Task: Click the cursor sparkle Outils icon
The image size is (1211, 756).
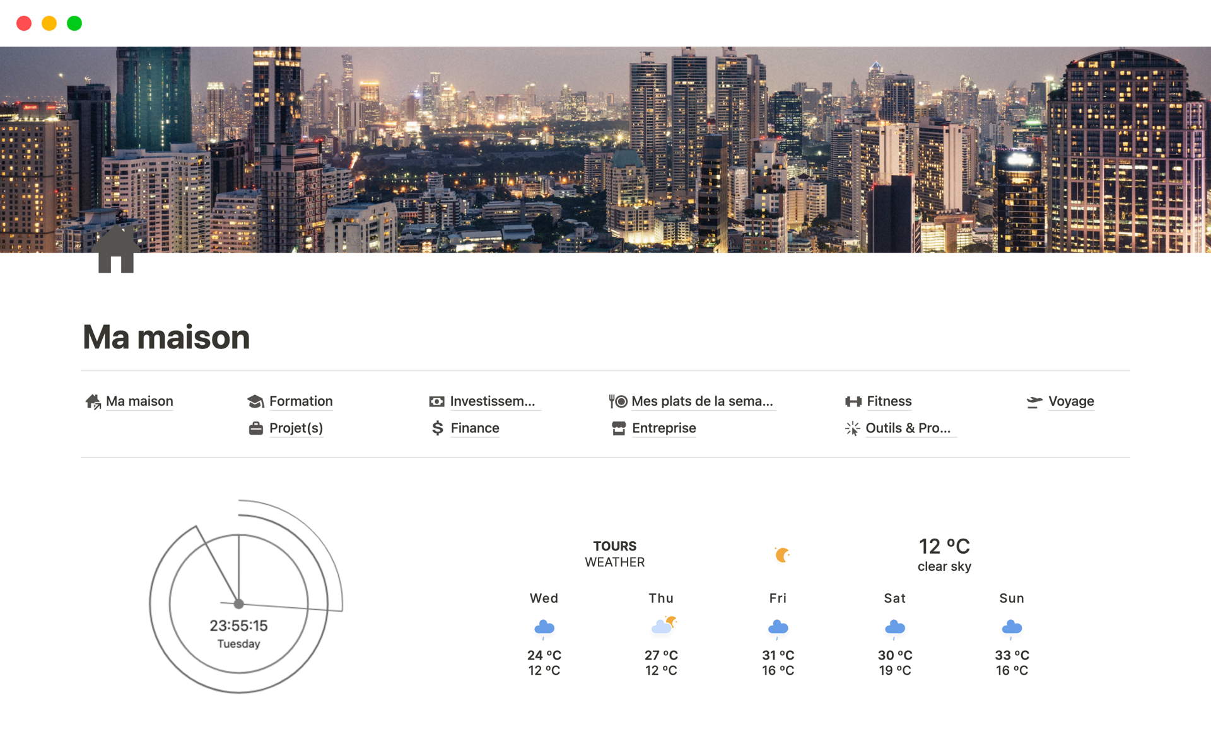Action: click(x=852, y=428)
